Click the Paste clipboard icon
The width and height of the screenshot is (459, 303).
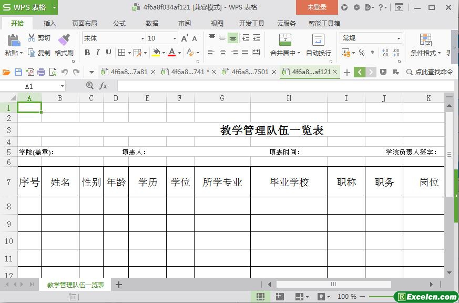(14, 41)
